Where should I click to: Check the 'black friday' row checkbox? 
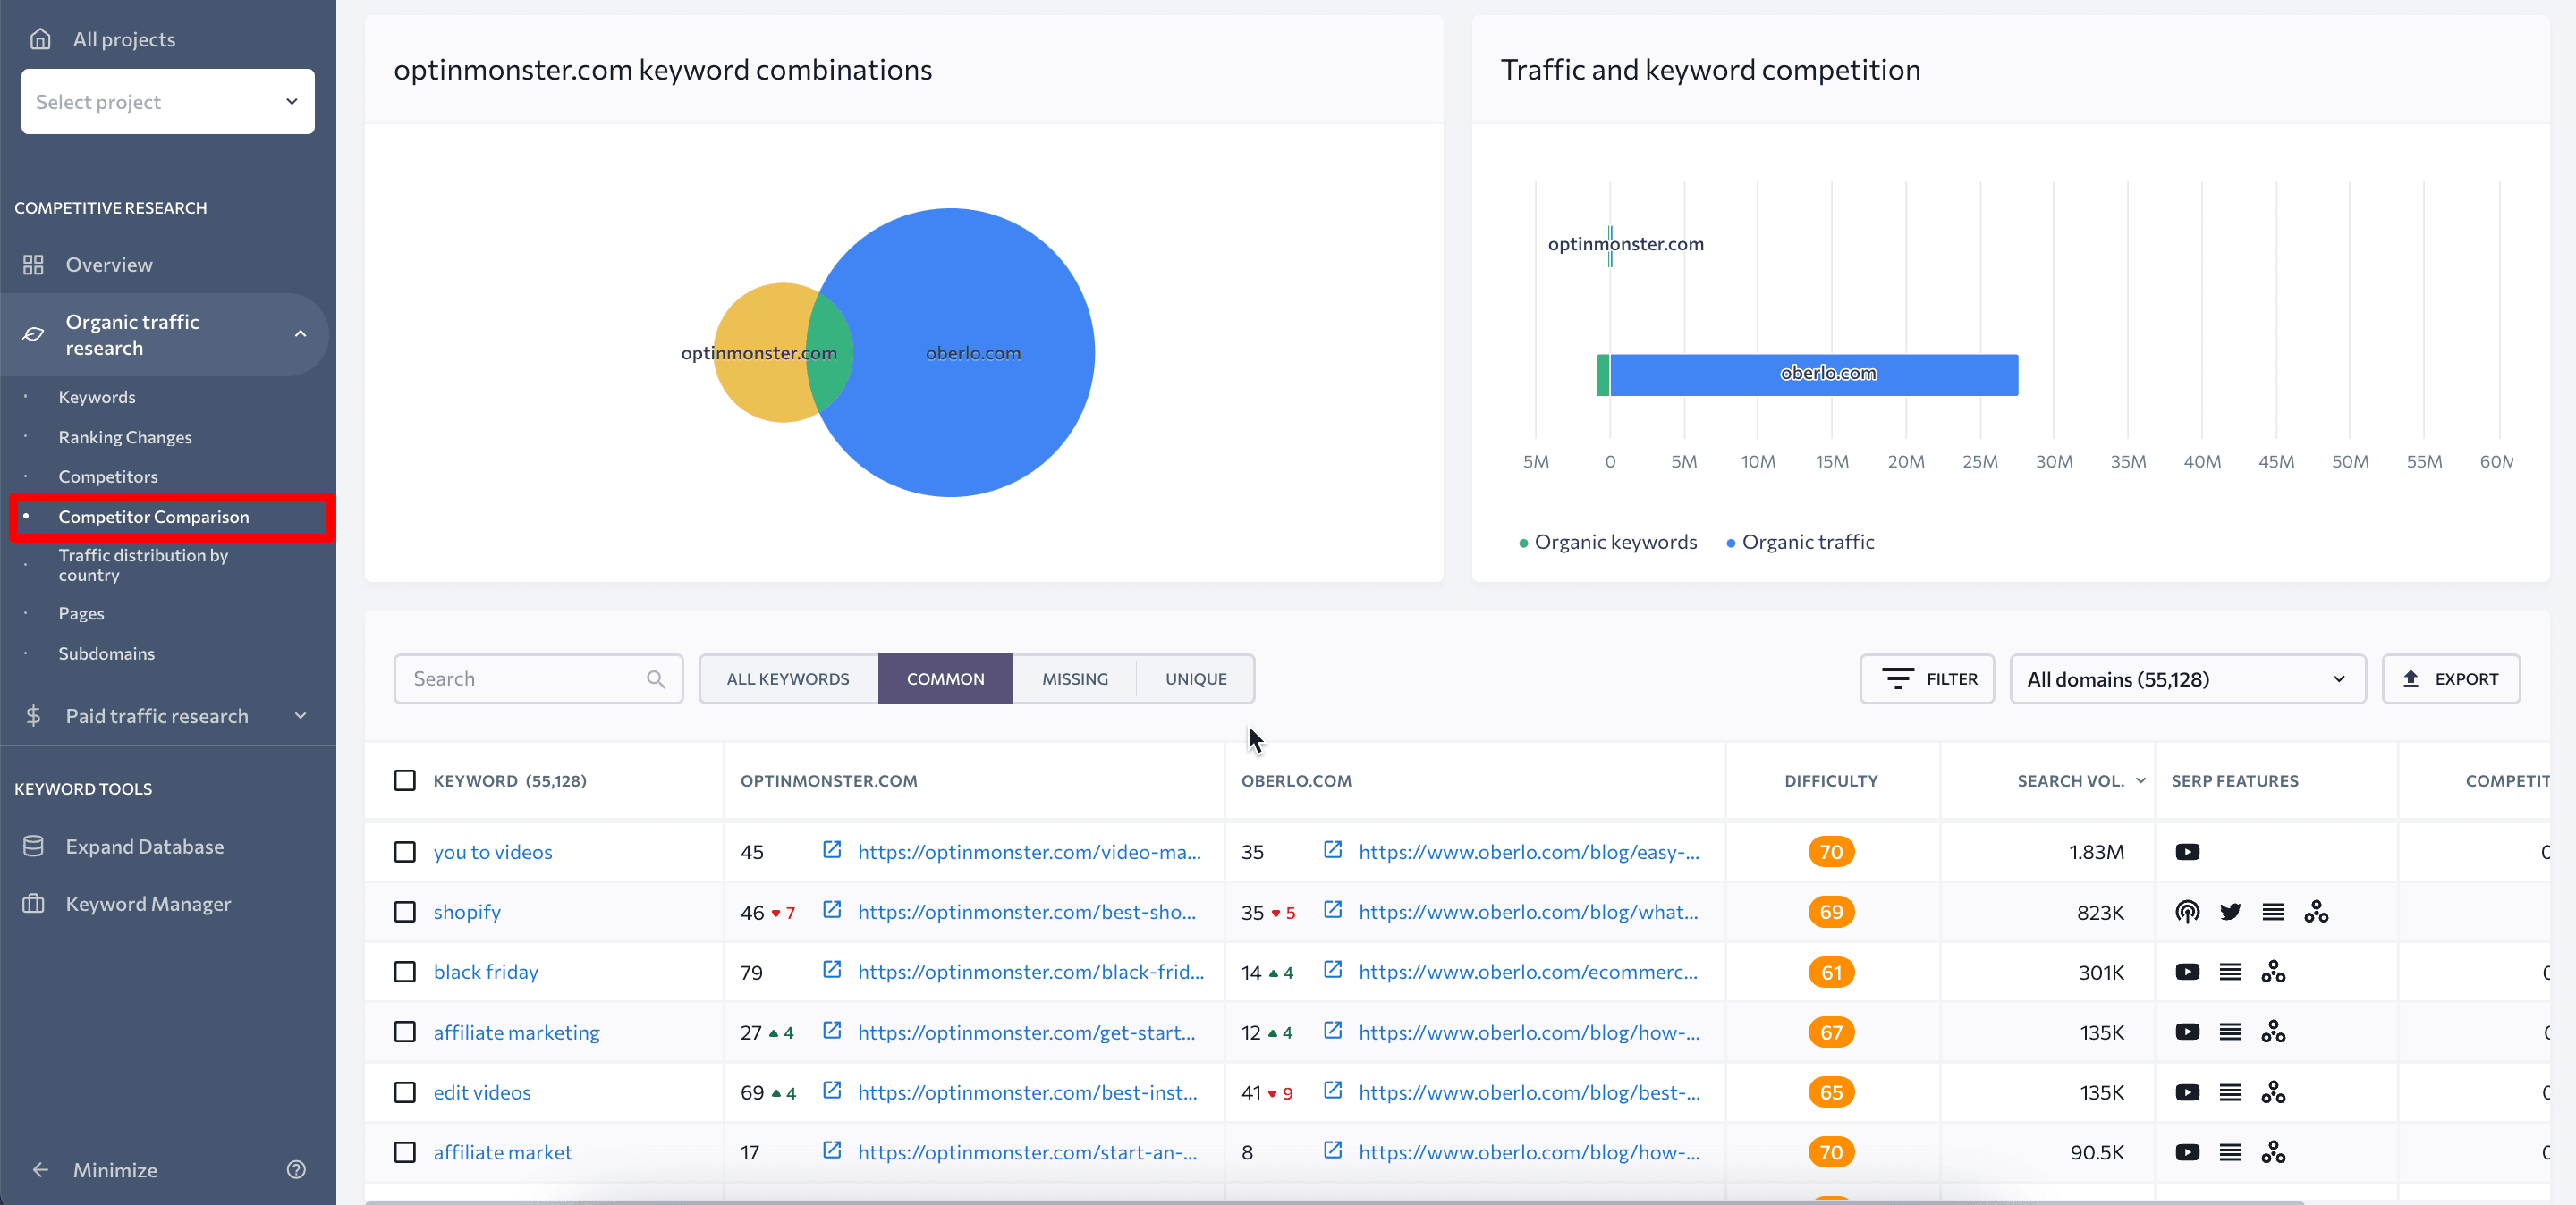[404, 973]
